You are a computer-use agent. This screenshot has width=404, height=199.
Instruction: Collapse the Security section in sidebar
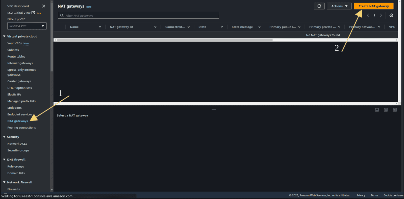point(4,137)
